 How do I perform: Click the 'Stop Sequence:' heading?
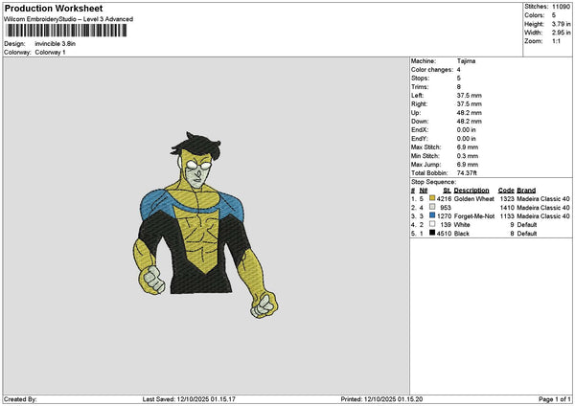[x=433, y=182]
